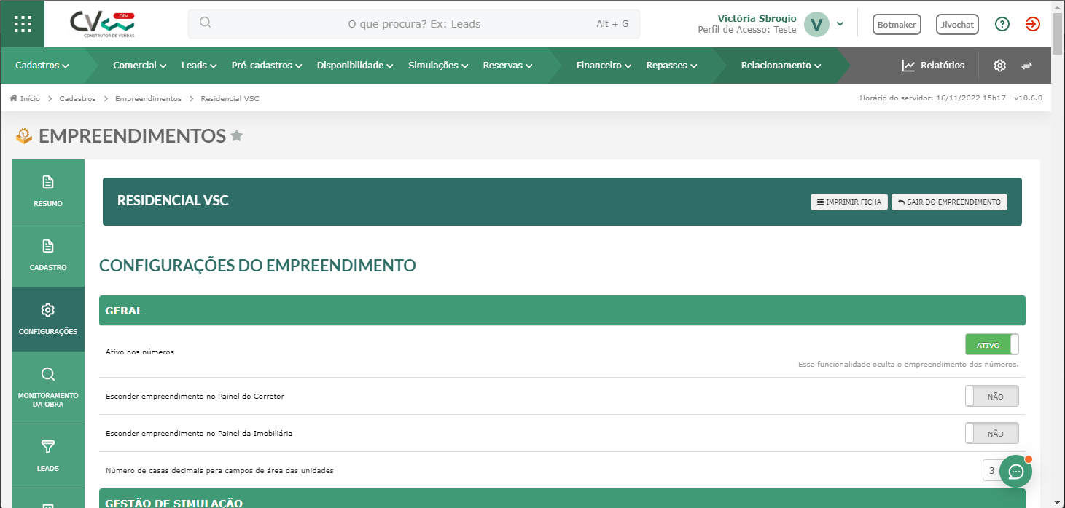Open the Cadastro sidebar section

click(48, 255)
